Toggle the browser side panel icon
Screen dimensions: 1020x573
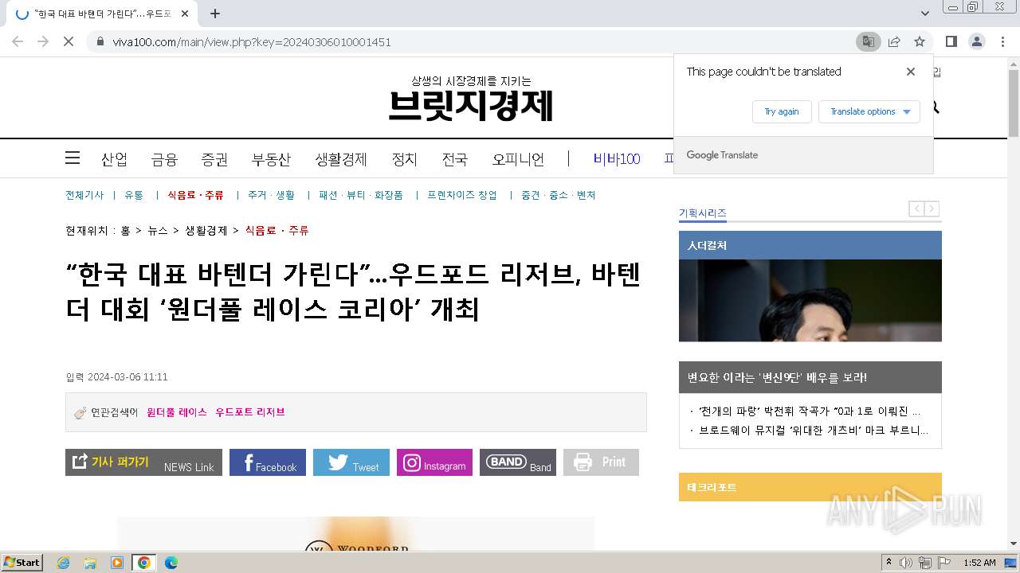pyautogui.click(x=951, y=41)
